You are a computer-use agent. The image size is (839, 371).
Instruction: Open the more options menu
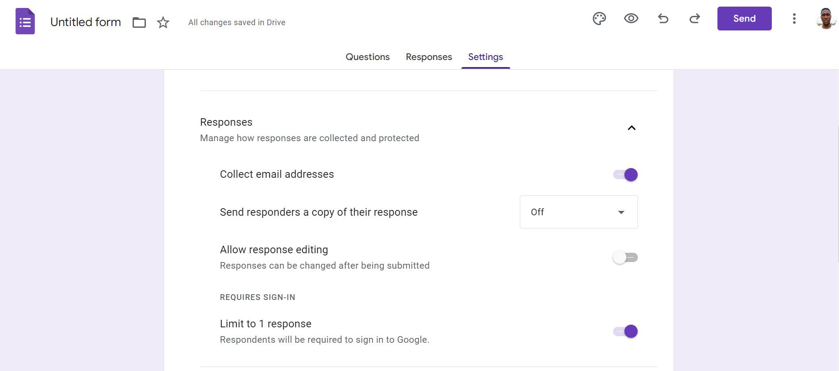click(794, 19)
